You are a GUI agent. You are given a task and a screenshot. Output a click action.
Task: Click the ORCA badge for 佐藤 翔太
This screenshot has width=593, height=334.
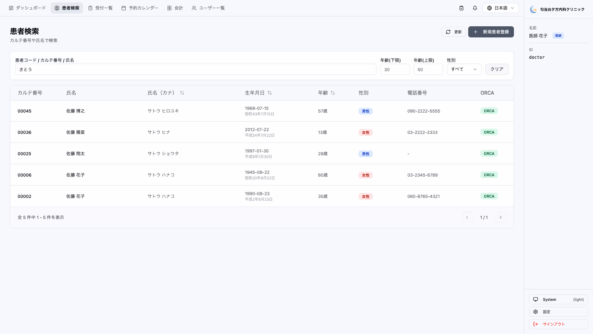pos(489,154)
